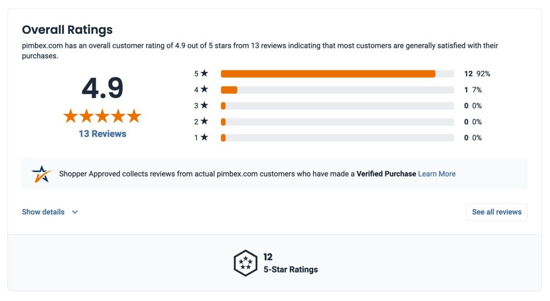Click the chevron arrow next to Show details
This screenshot has height=301, width=550.
click(75, 212)
